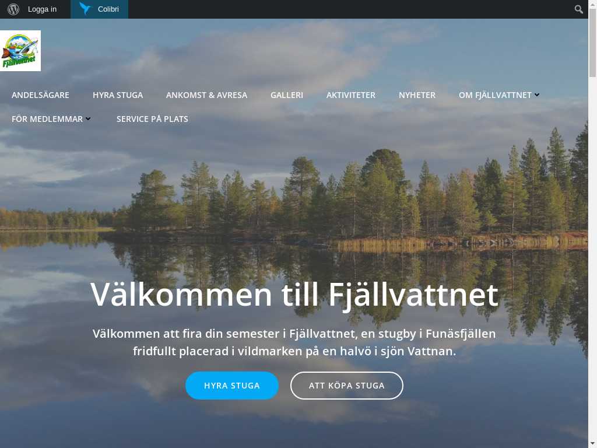Open Service på plats menu item
The width and height of the screenshot is (597, 448).
click(152, 119)
